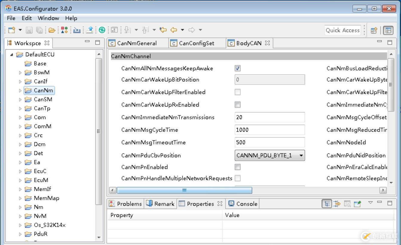Expand the EcuM tree node
This screenshot has height=245, width=401.
20,180
